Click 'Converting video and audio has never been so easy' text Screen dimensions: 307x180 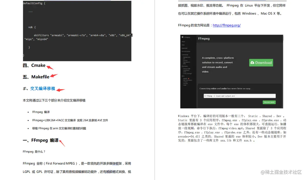225,88
